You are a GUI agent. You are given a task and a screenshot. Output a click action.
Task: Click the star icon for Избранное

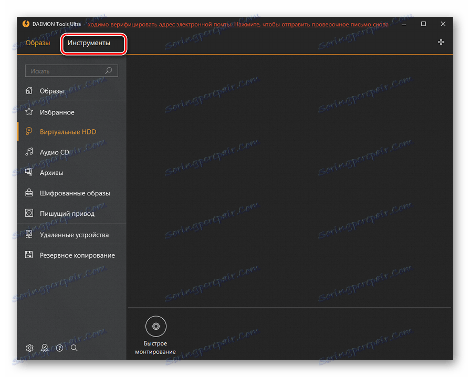29,112
